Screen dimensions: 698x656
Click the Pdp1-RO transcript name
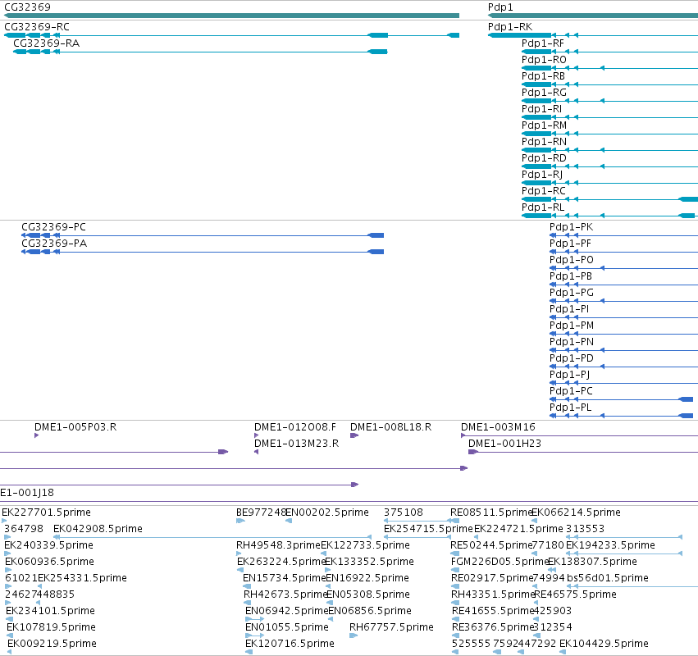click(544, 60)
